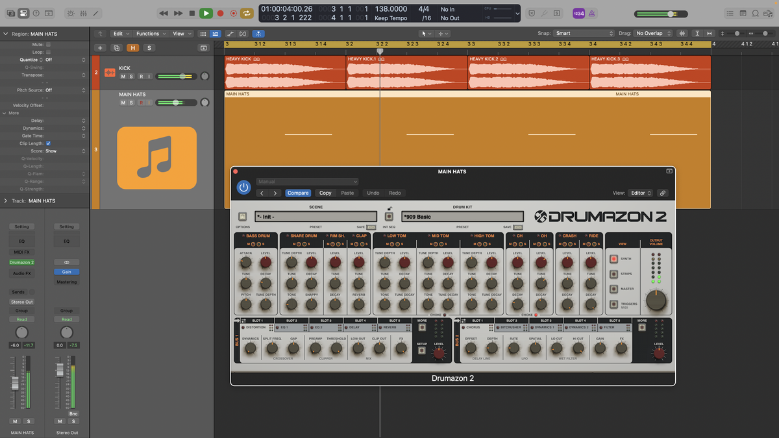Click the Drum Kit preset field *909 Basic

pos(462,217)
